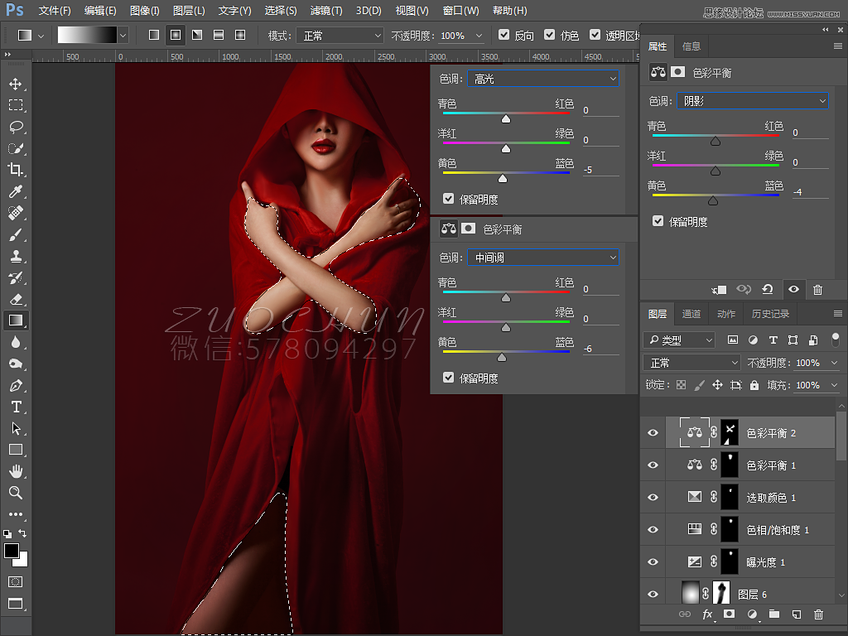Click the delete layer trash icon
848x636 pixels.
click(x=818, y=614)
